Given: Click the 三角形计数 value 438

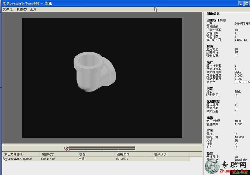Looking at the screenshot, I should (x=237, y=30).
